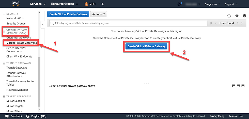This screenshot has height=119, width=249.
Task: Click the pin shortcuts icon
Action: coord(103,4)
